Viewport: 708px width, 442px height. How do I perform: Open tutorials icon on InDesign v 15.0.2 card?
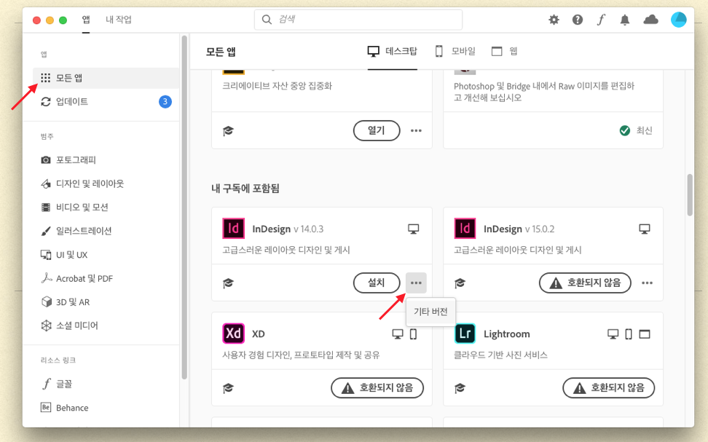tap(460, 283)
